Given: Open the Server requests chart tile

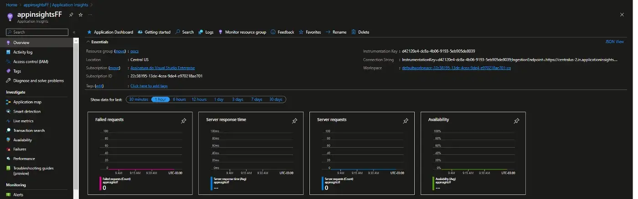Looking at the screenshot, I should (362, 154).
